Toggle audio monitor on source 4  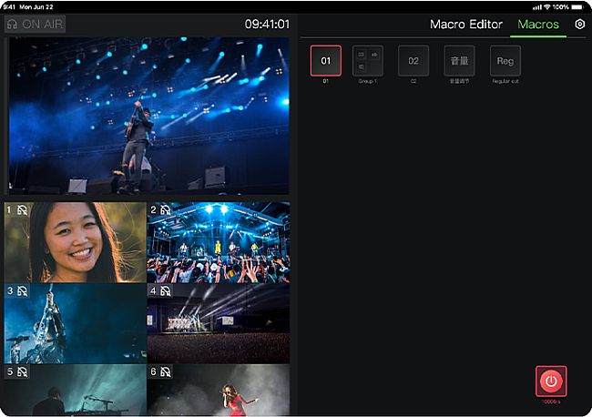[x=166, y=291]
